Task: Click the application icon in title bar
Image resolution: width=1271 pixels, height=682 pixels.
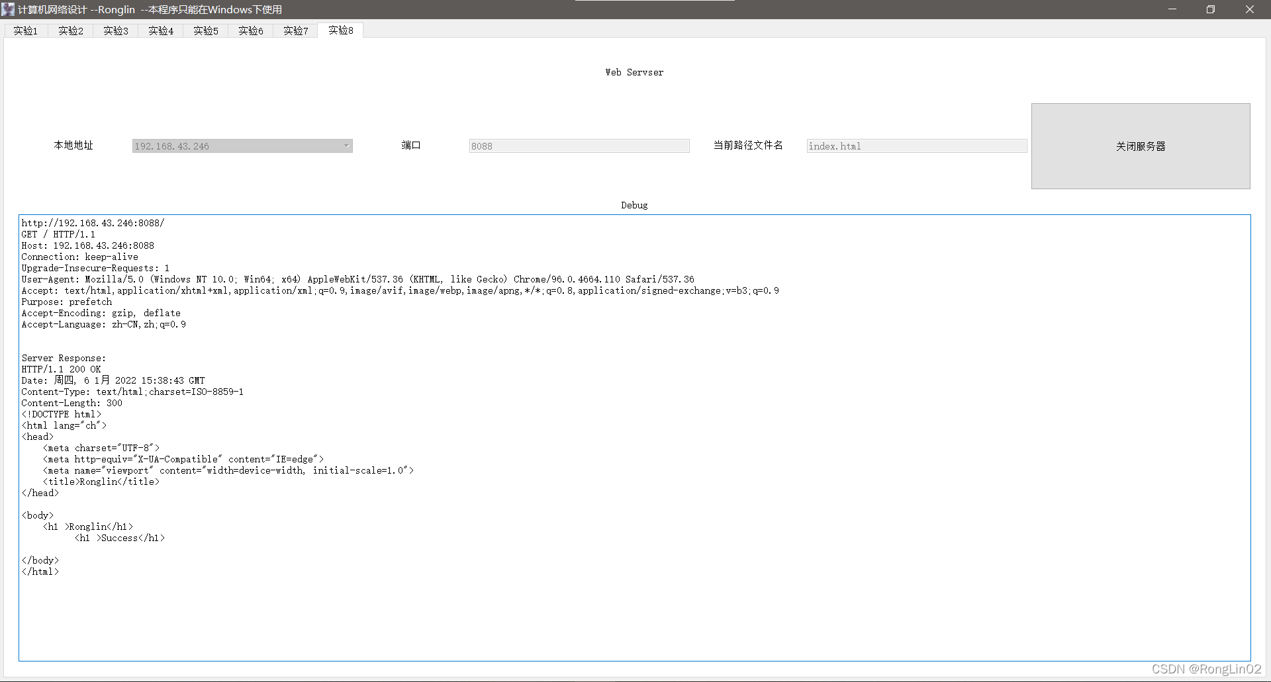Action: [8, 9]
